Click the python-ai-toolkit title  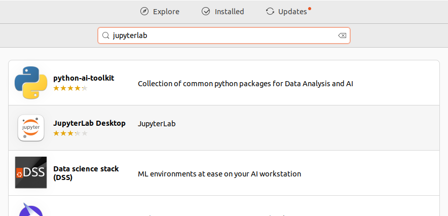click(x=84, y=78)
